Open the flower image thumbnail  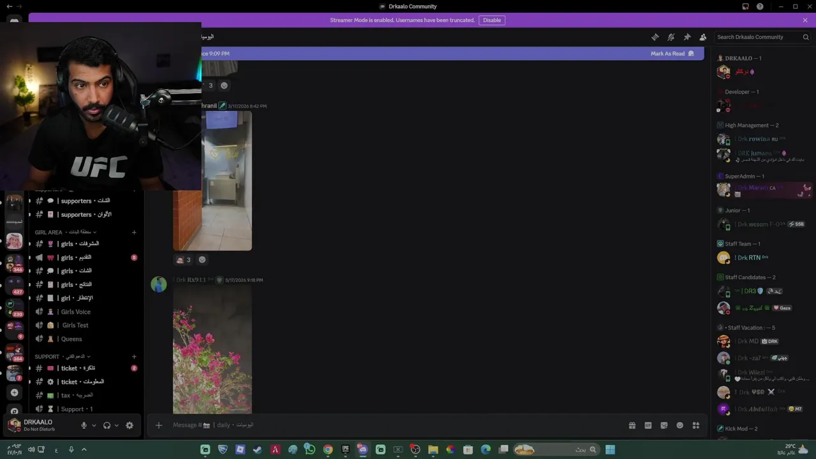click(x=212, y=350)
